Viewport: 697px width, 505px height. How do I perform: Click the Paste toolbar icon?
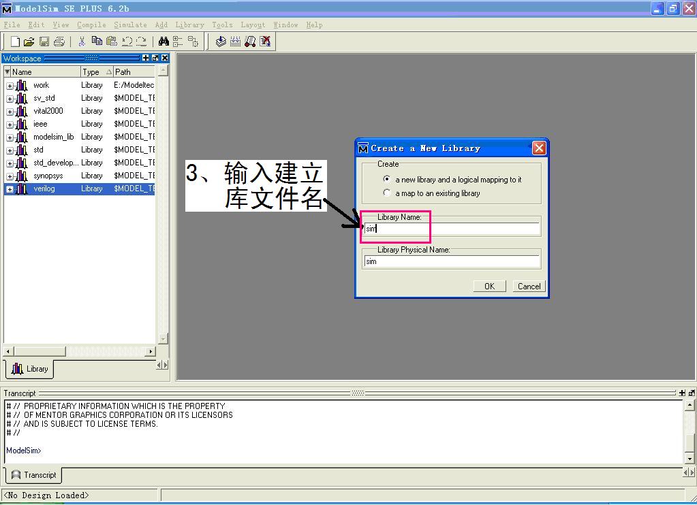point(112,42)
